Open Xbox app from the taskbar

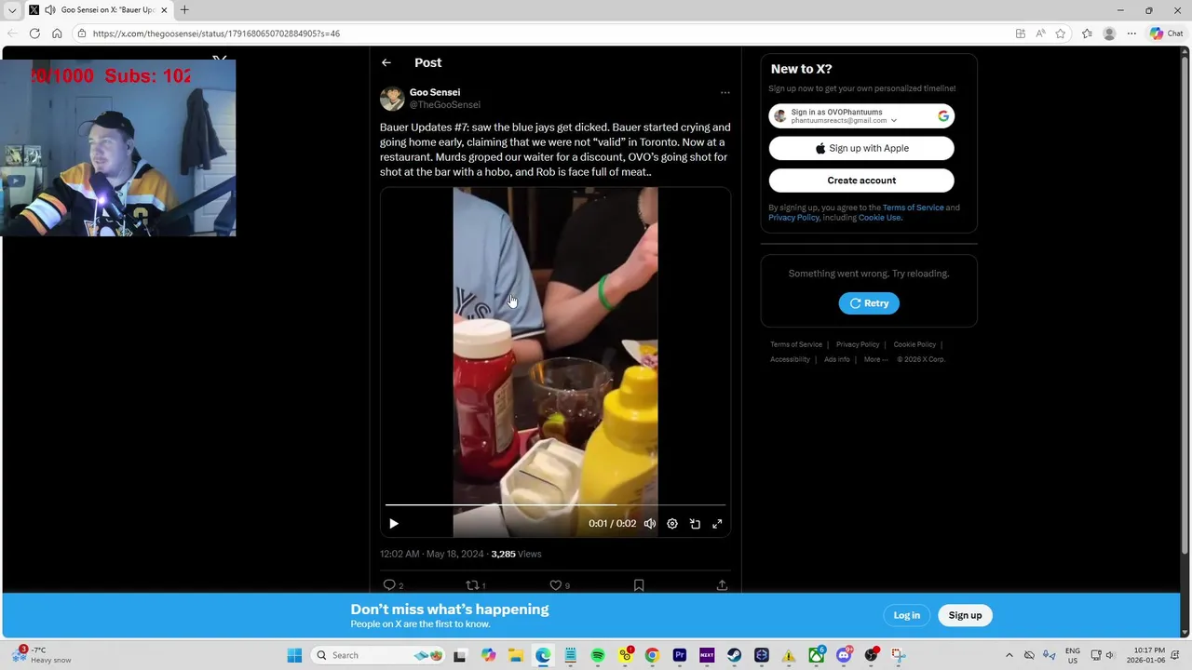(817, 655)
